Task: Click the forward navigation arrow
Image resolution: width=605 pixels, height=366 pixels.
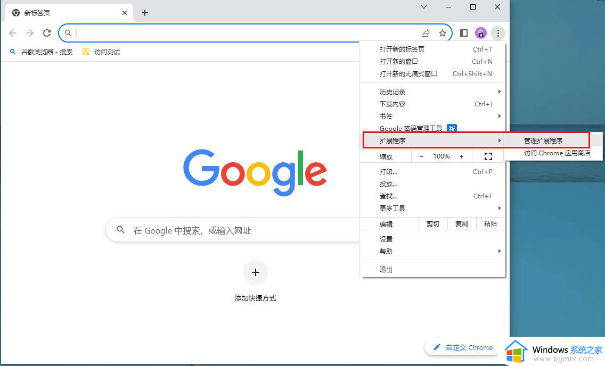Action: pos(30,33)
